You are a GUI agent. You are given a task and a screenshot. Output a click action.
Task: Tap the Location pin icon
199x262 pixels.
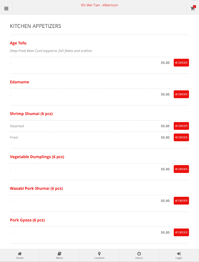tap(99, 254)
